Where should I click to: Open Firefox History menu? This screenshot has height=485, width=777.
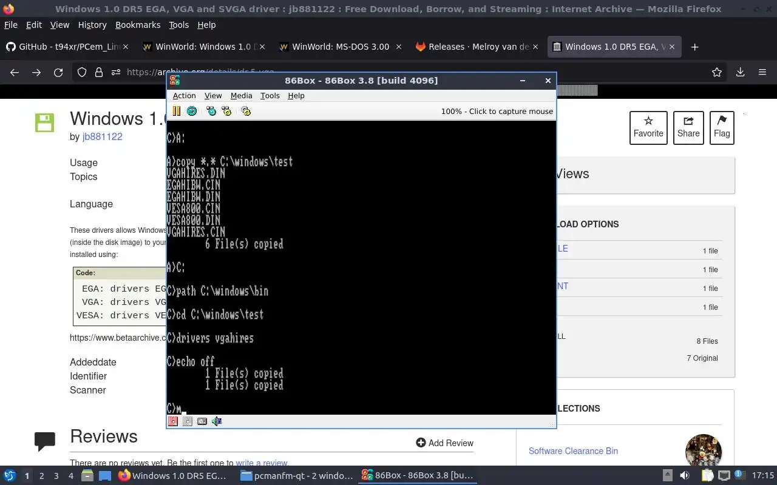pyautogui.click(x=92, y=25)
